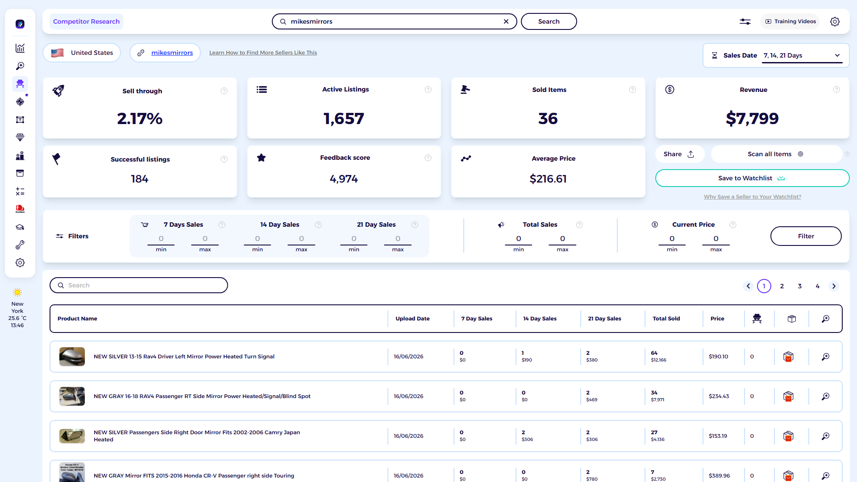Viewport: 857px width, 482px height.
Task: Focus the product table search field
Action: 139,285
